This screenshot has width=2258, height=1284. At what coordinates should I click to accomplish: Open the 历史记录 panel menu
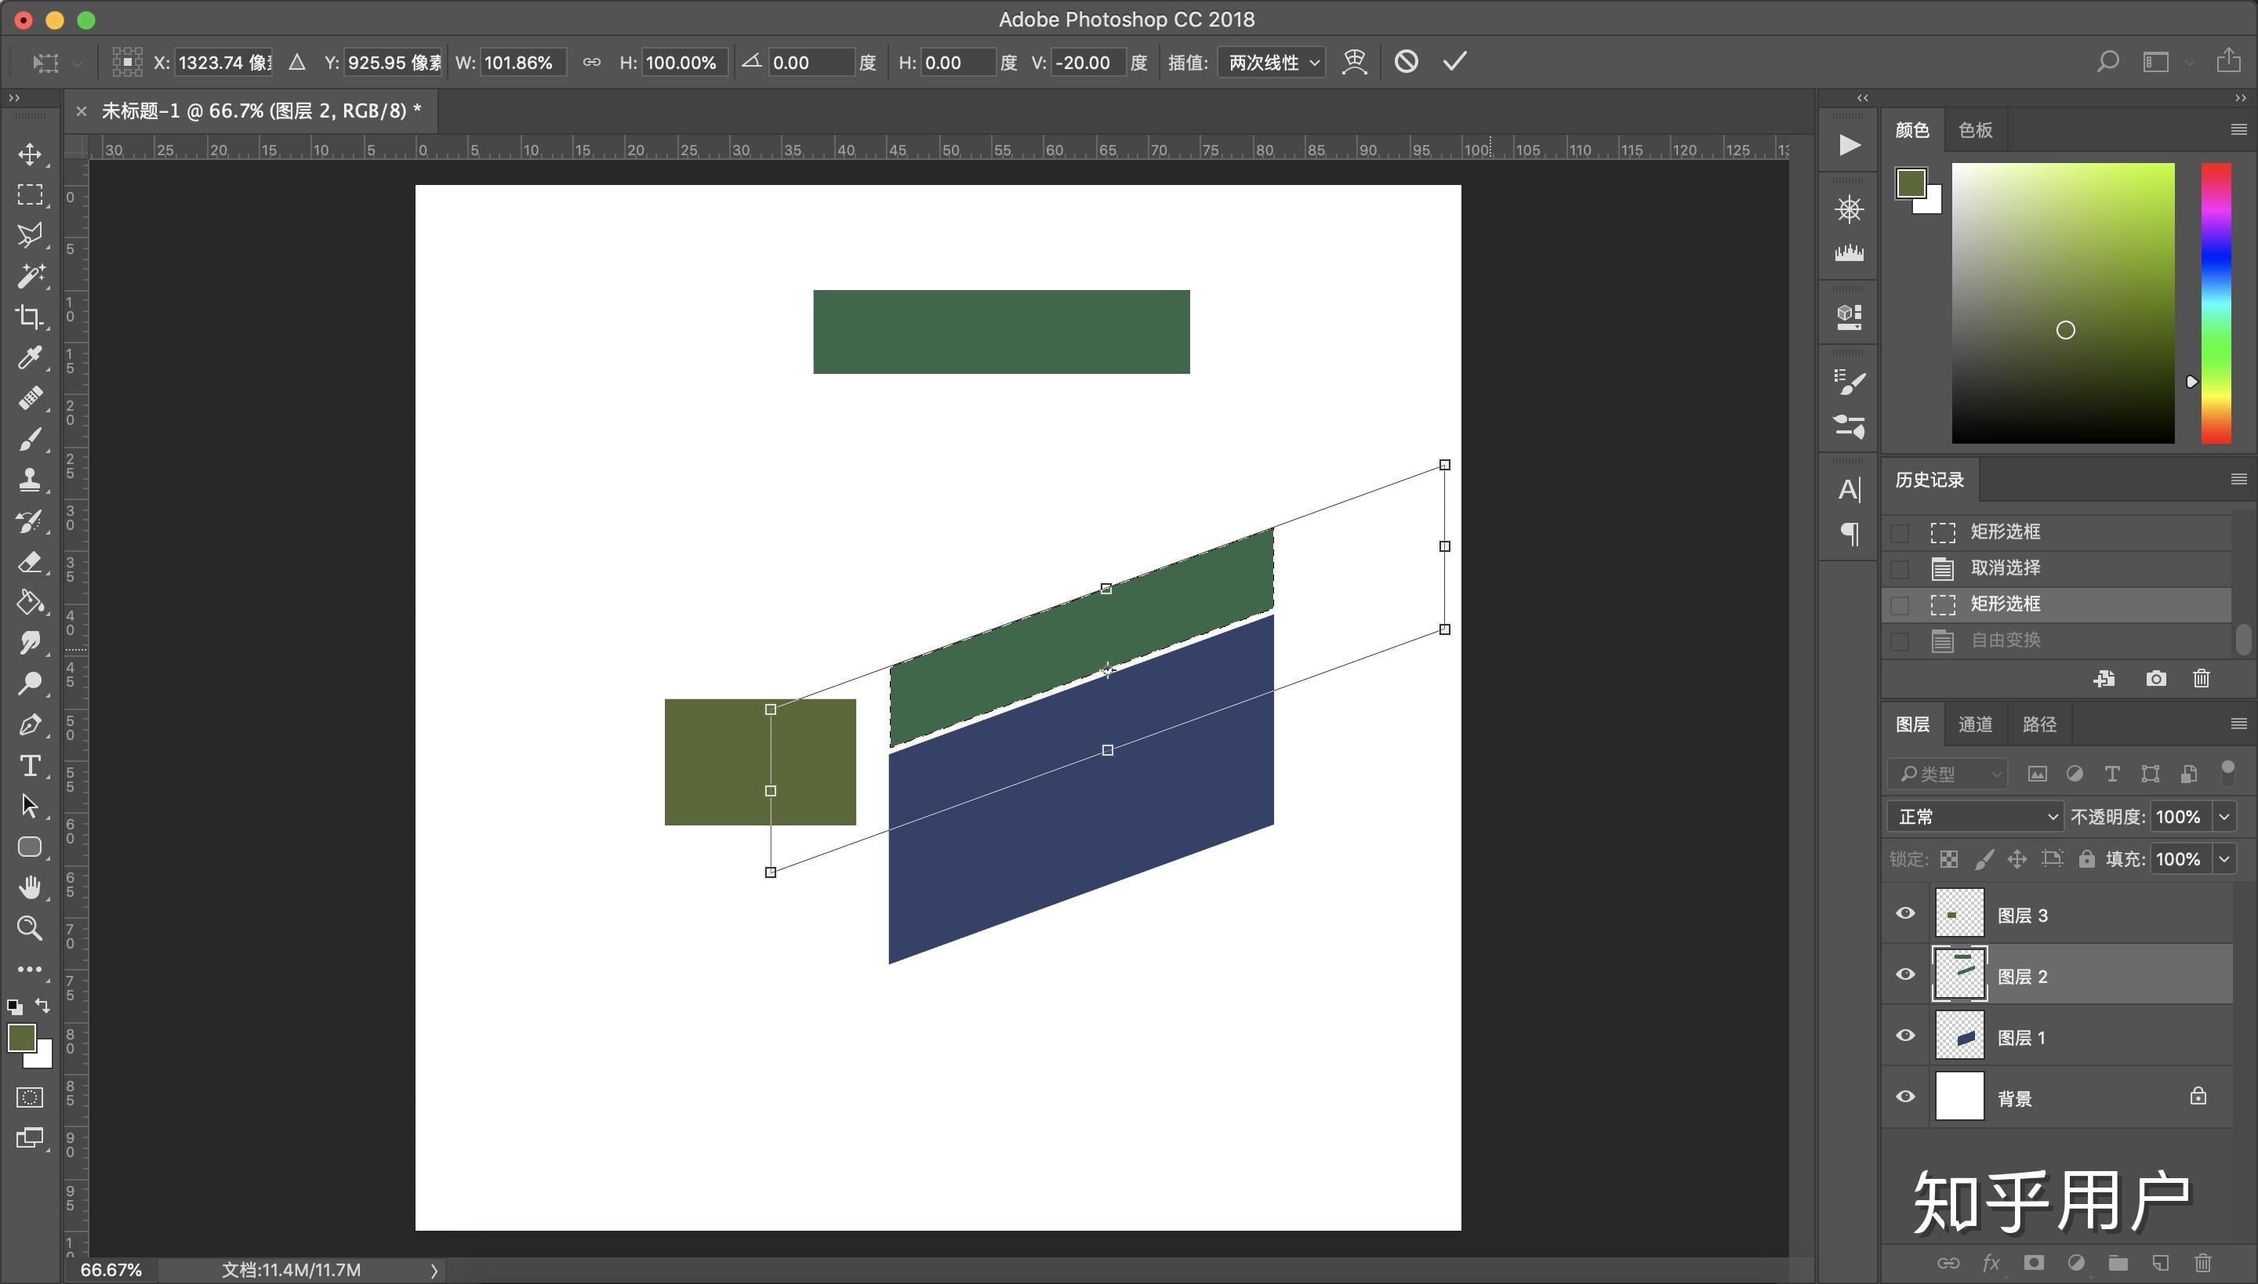point(2238,479)
